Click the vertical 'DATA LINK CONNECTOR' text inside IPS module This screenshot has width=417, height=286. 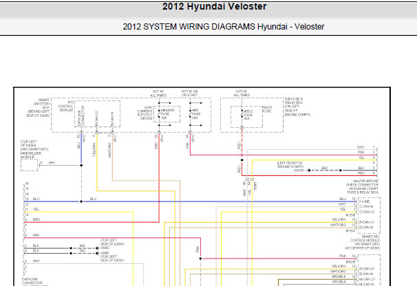pos(81,116)
